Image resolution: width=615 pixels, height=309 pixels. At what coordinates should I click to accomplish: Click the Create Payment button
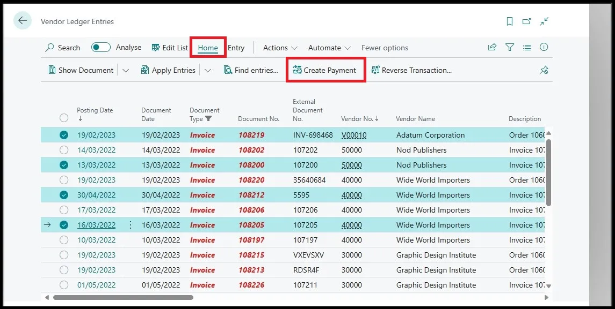[325, 70]
